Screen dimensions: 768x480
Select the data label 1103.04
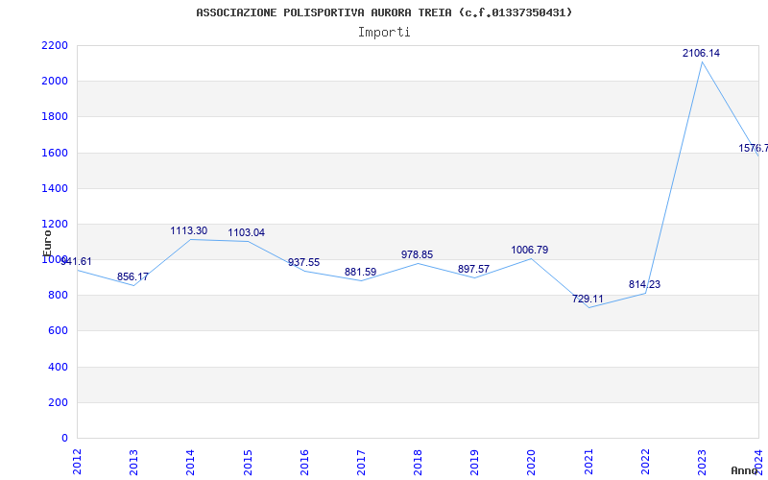point(246,232)
